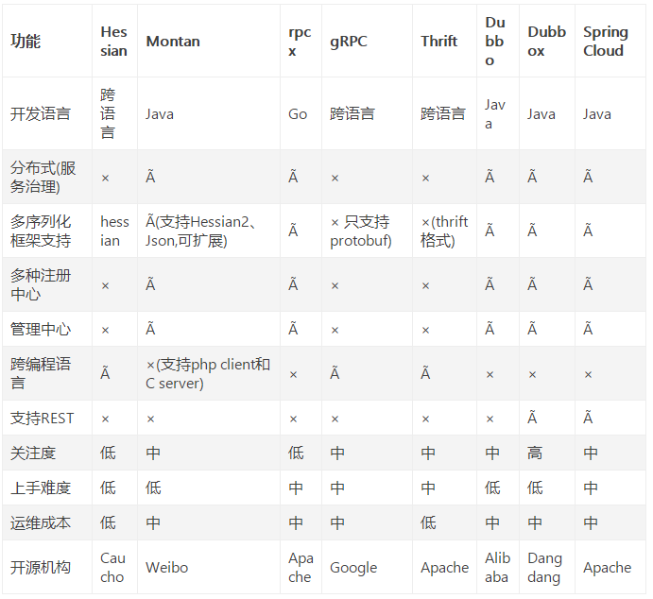
Task: Click the Alibaba cell
Action: pyautogui.click(x=497, y=568)
